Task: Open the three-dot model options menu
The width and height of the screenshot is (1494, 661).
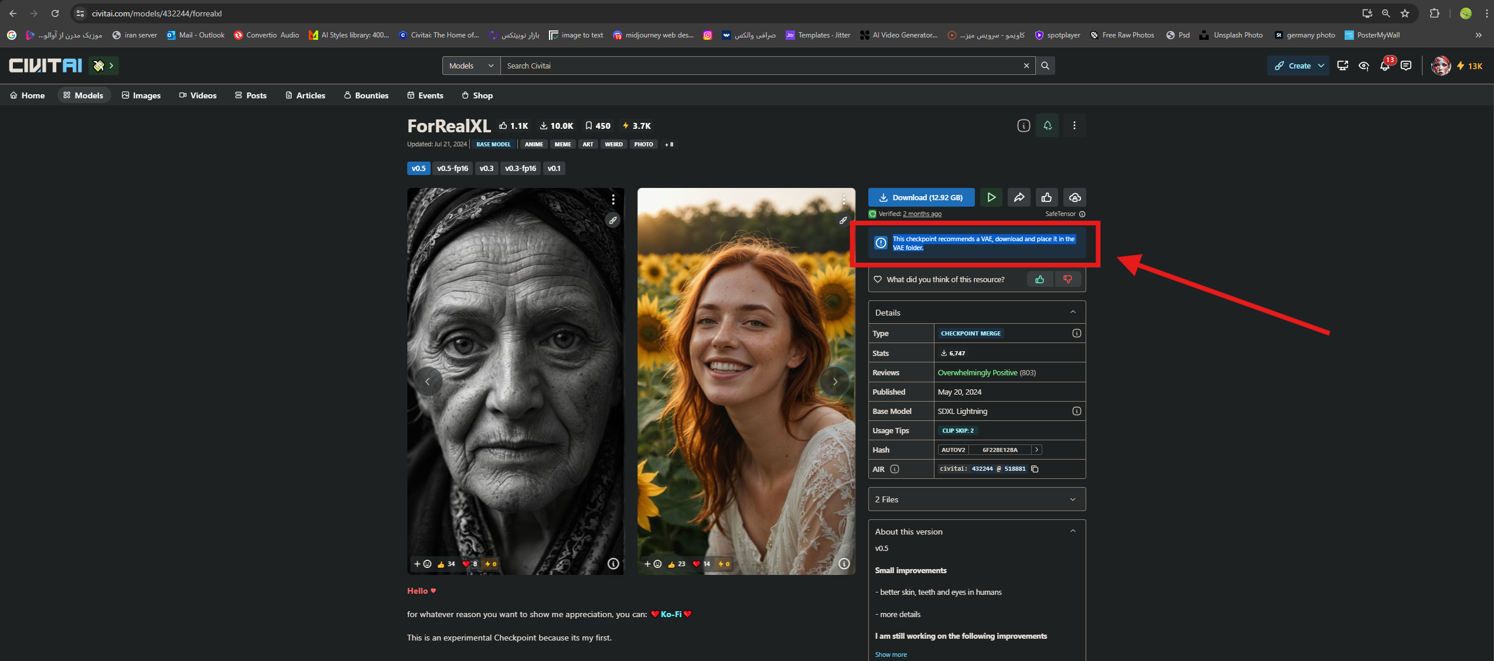Action: pyautogui.click(x=1074, y=125)
